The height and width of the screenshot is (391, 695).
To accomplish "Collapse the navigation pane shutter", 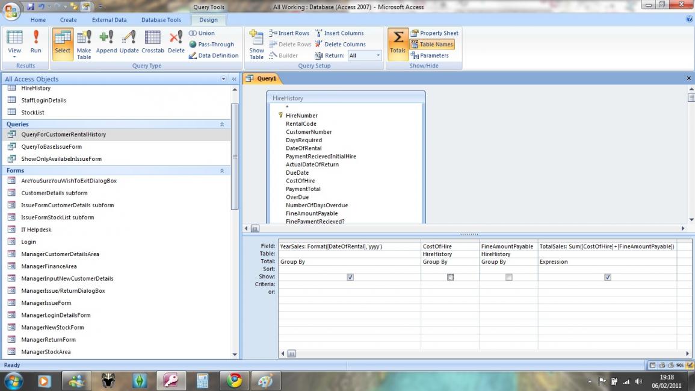I will [234, 79].
